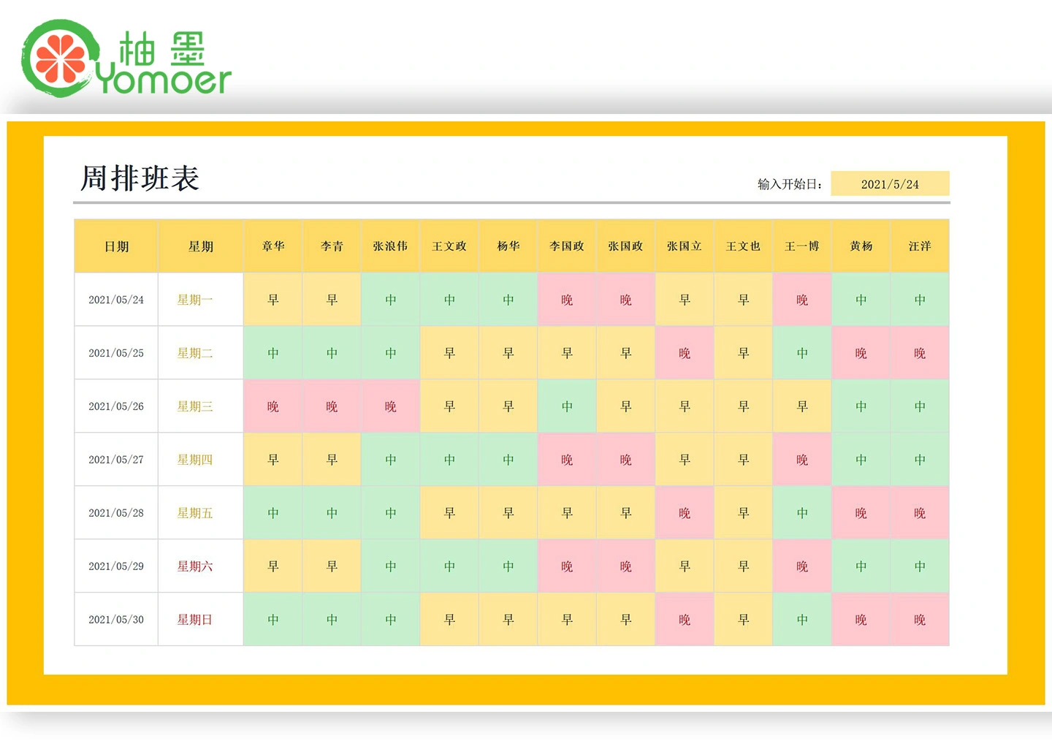
Task: Select the 星期 column header
Action: pyautogui.click(x=200, y=246)
